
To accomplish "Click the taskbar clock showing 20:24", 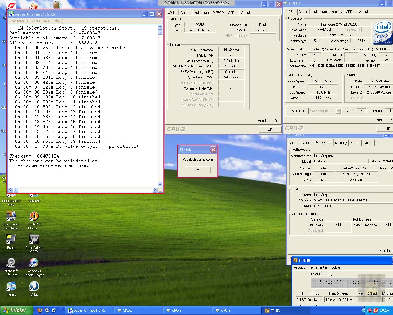I will point(384,310).
